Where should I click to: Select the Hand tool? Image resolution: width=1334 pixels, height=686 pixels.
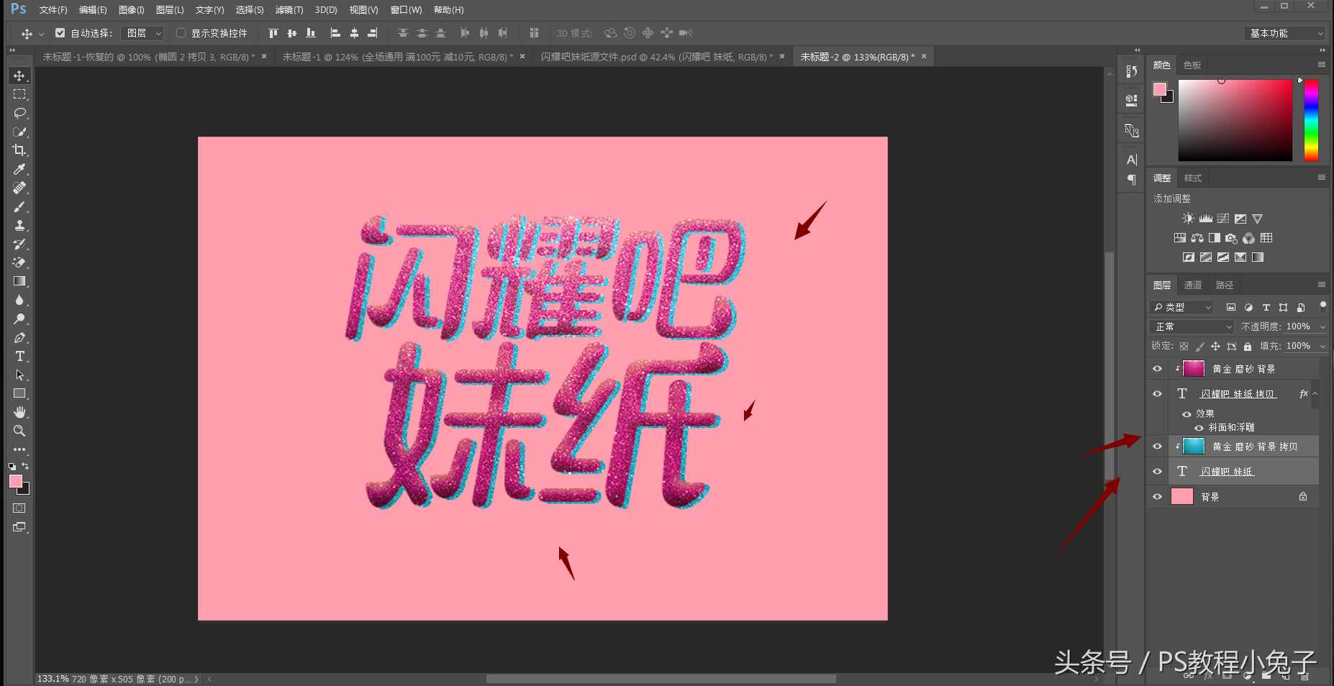coord(19,411)
